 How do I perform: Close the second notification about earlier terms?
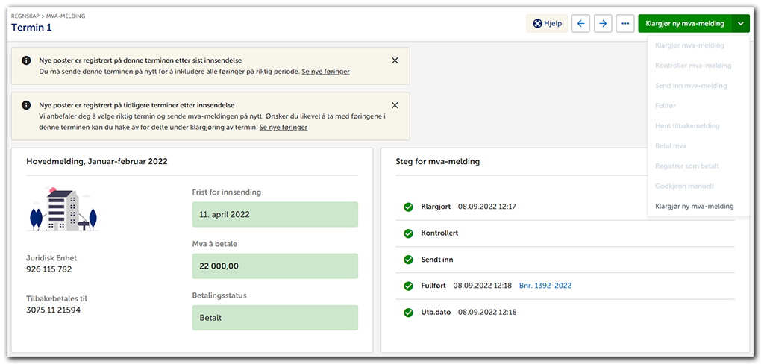pos(395,105)
